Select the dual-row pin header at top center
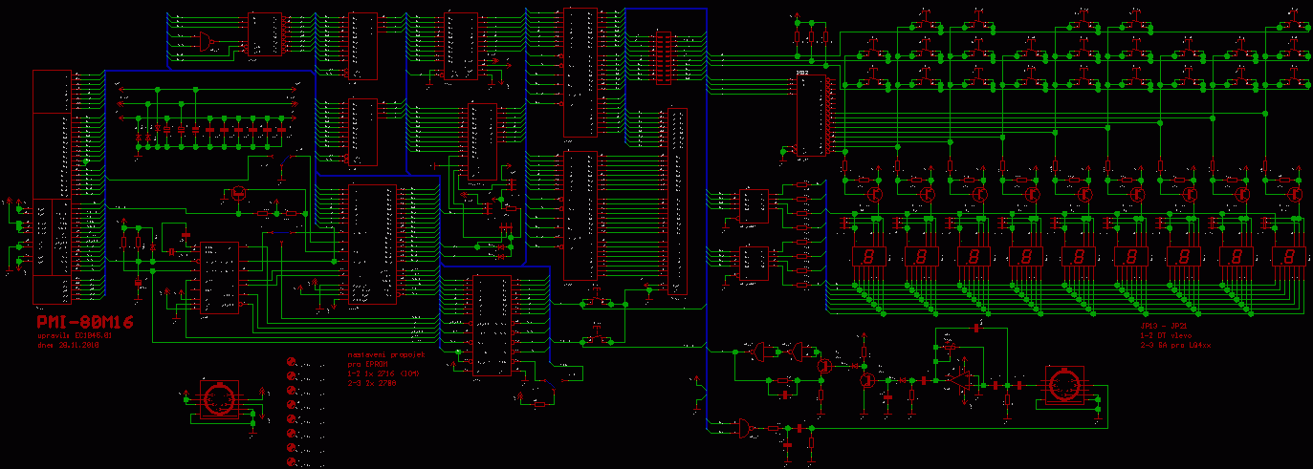Image resolution: width=1313 pixels, height=469 pixels. click(662, 58)
